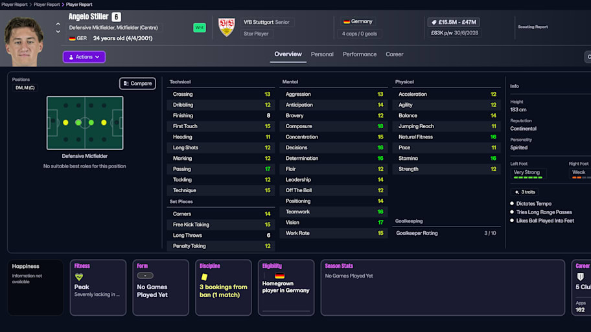
Task: Click Angelo Stiller's portrait photo
Action: click(x=24, y=41)
